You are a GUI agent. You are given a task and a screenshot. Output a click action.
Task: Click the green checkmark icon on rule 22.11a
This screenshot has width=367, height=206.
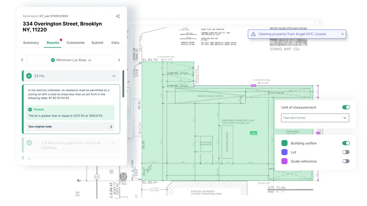click(29, 76)
